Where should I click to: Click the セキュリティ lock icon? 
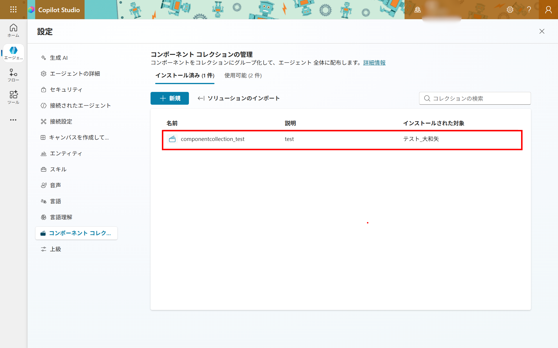(x=44, y=90)
